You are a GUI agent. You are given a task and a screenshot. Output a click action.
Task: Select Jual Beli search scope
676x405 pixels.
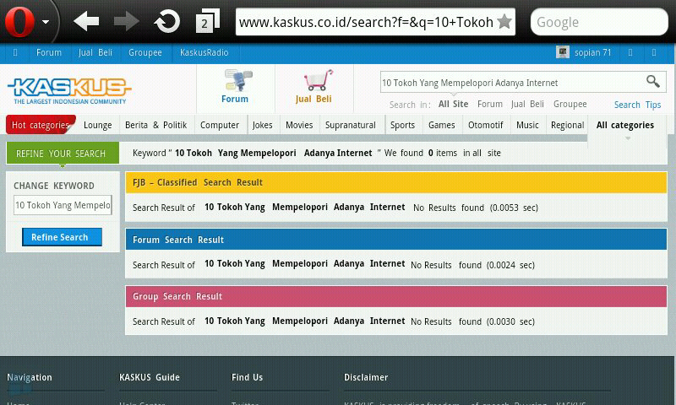coord(527,104)
